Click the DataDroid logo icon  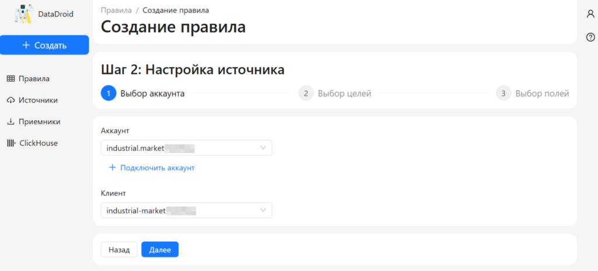[23, 14]
